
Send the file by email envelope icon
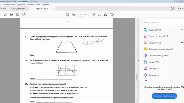click(18, 15)
